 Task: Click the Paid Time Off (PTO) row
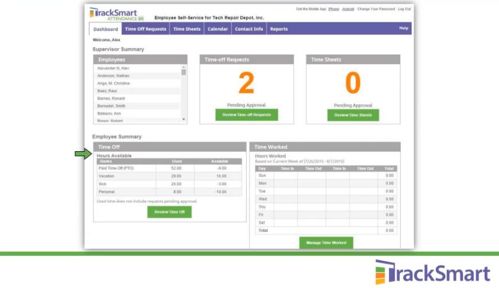169,168
